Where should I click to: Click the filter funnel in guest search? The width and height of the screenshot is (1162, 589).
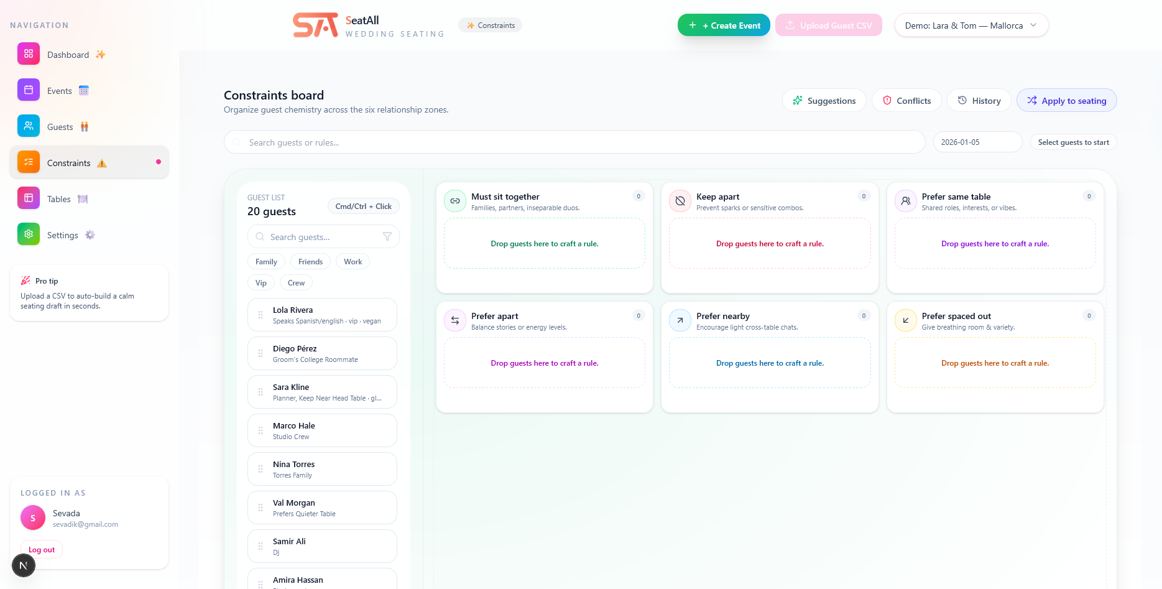tap(387, 236)
